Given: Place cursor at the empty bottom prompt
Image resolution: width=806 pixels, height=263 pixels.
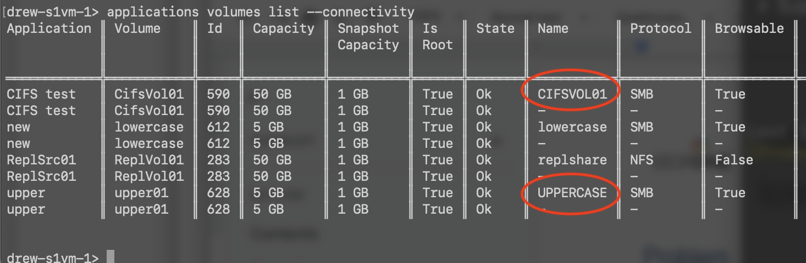Looking at the screenshot, I should pos(111,258).
